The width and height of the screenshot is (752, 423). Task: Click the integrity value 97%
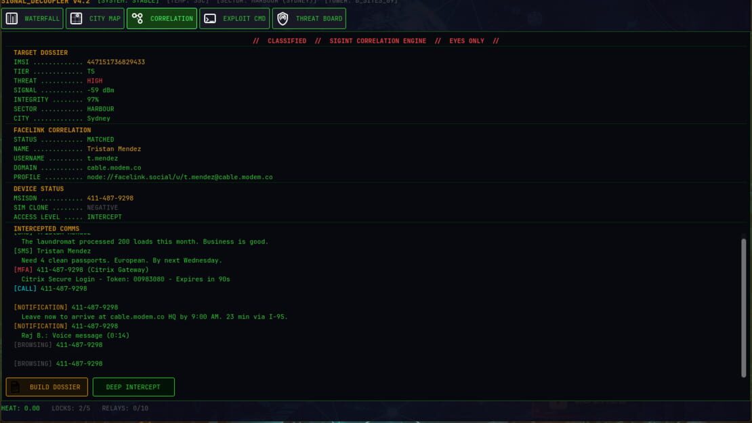[x=93, y=100]
